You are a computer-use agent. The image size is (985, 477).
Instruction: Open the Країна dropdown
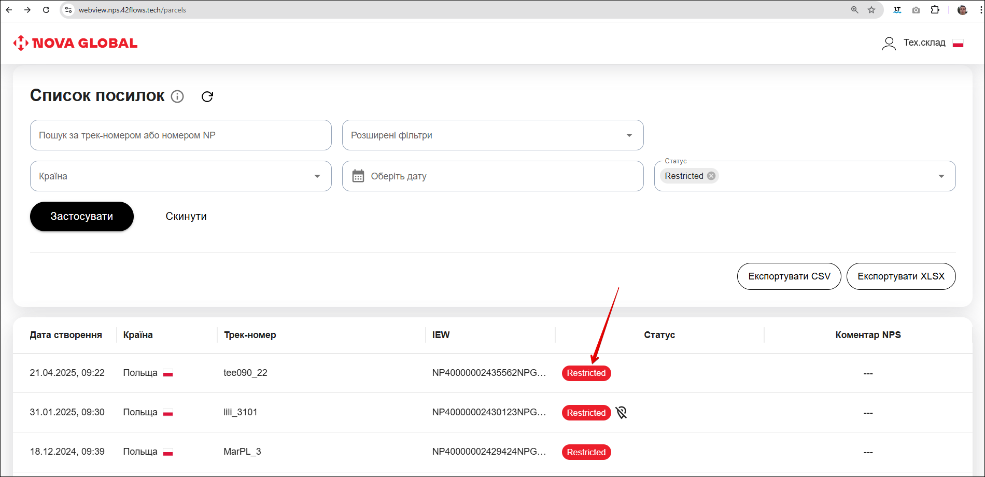[317, 176]
